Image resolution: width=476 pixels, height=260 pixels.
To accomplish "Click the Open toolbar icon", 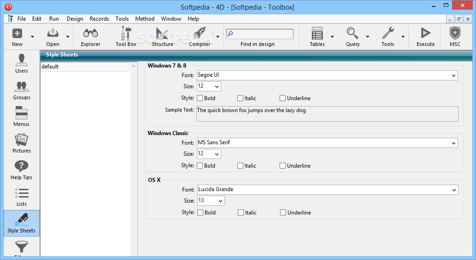I will [53, 34].
